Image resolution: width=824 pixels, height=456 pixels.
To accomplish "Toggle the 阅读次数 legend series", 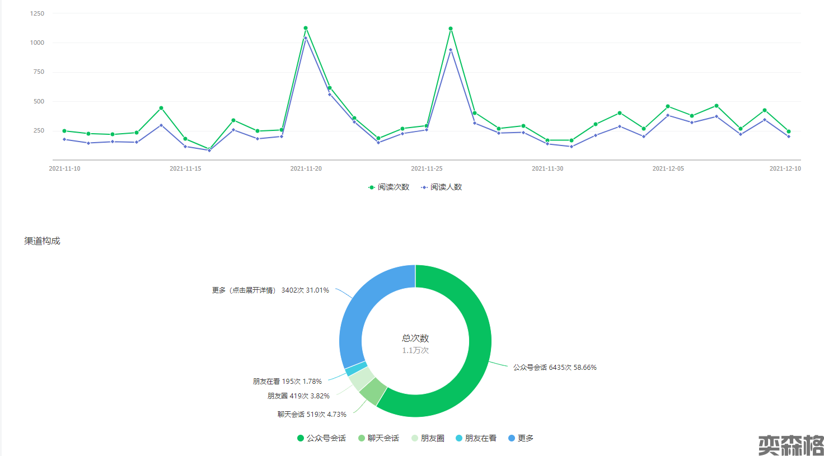I will [x=388, y=187].
